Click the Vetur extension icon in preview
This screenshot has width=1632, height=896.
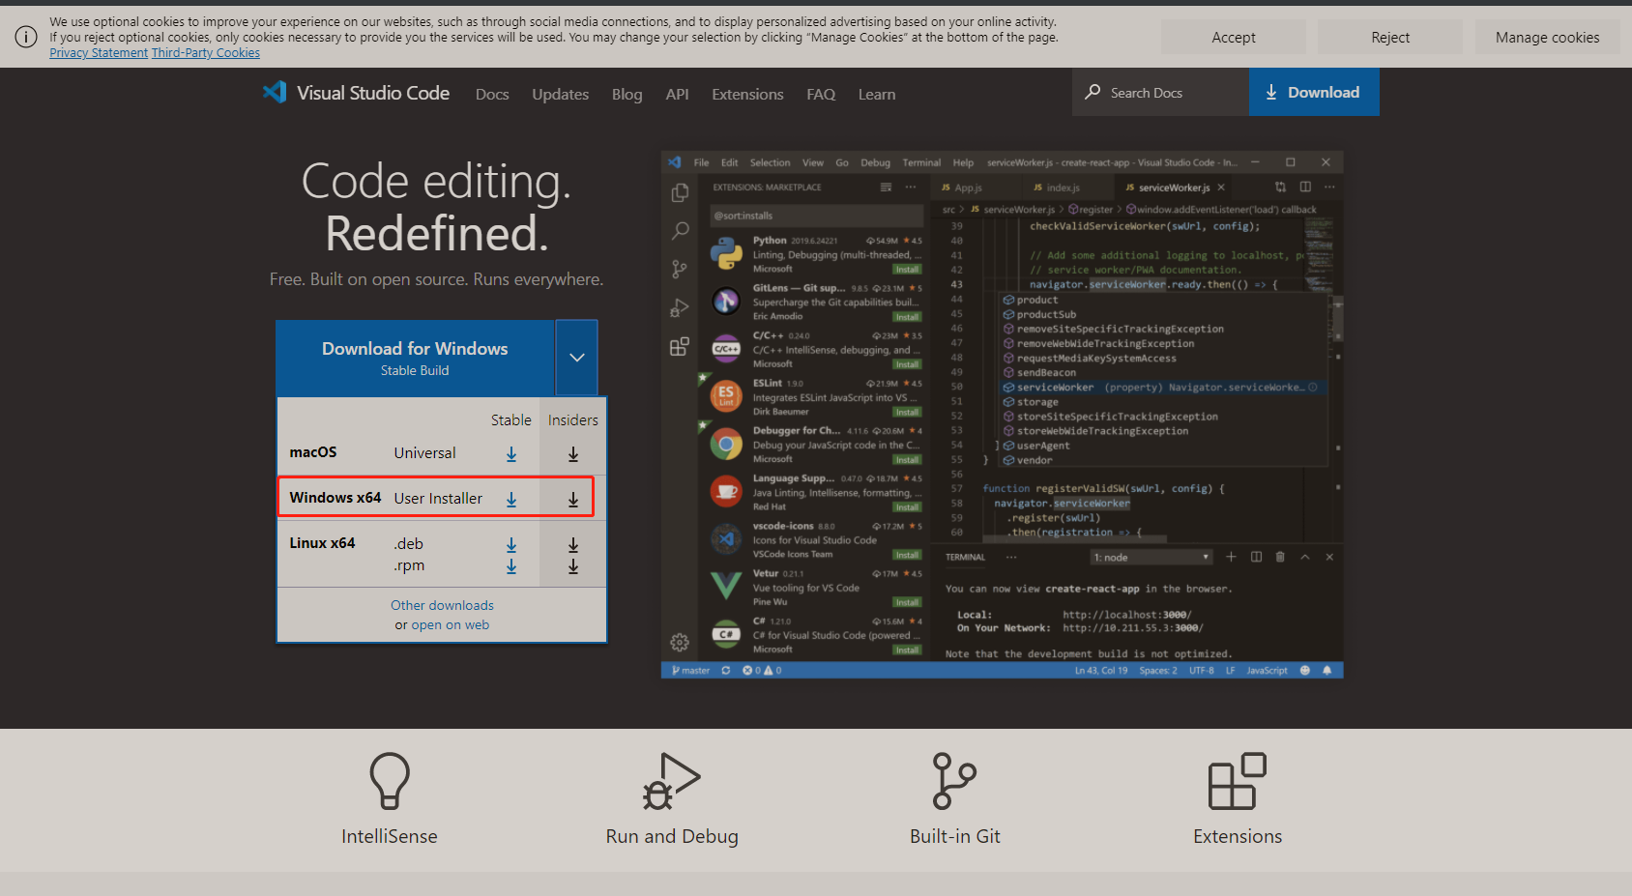726,586
